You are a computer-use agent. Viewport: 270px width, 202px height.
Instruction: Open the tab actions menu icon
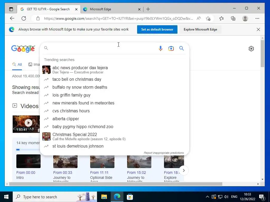(x=11, y=9)
